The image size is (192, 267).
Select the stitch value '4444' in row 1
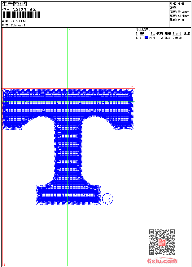pyautogui.click(x=151, y=38)
